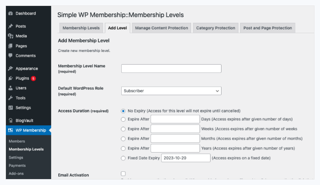The image size is (320, 185).
Task: Click the Posts pushpin icon
Action: click(10, 26)
